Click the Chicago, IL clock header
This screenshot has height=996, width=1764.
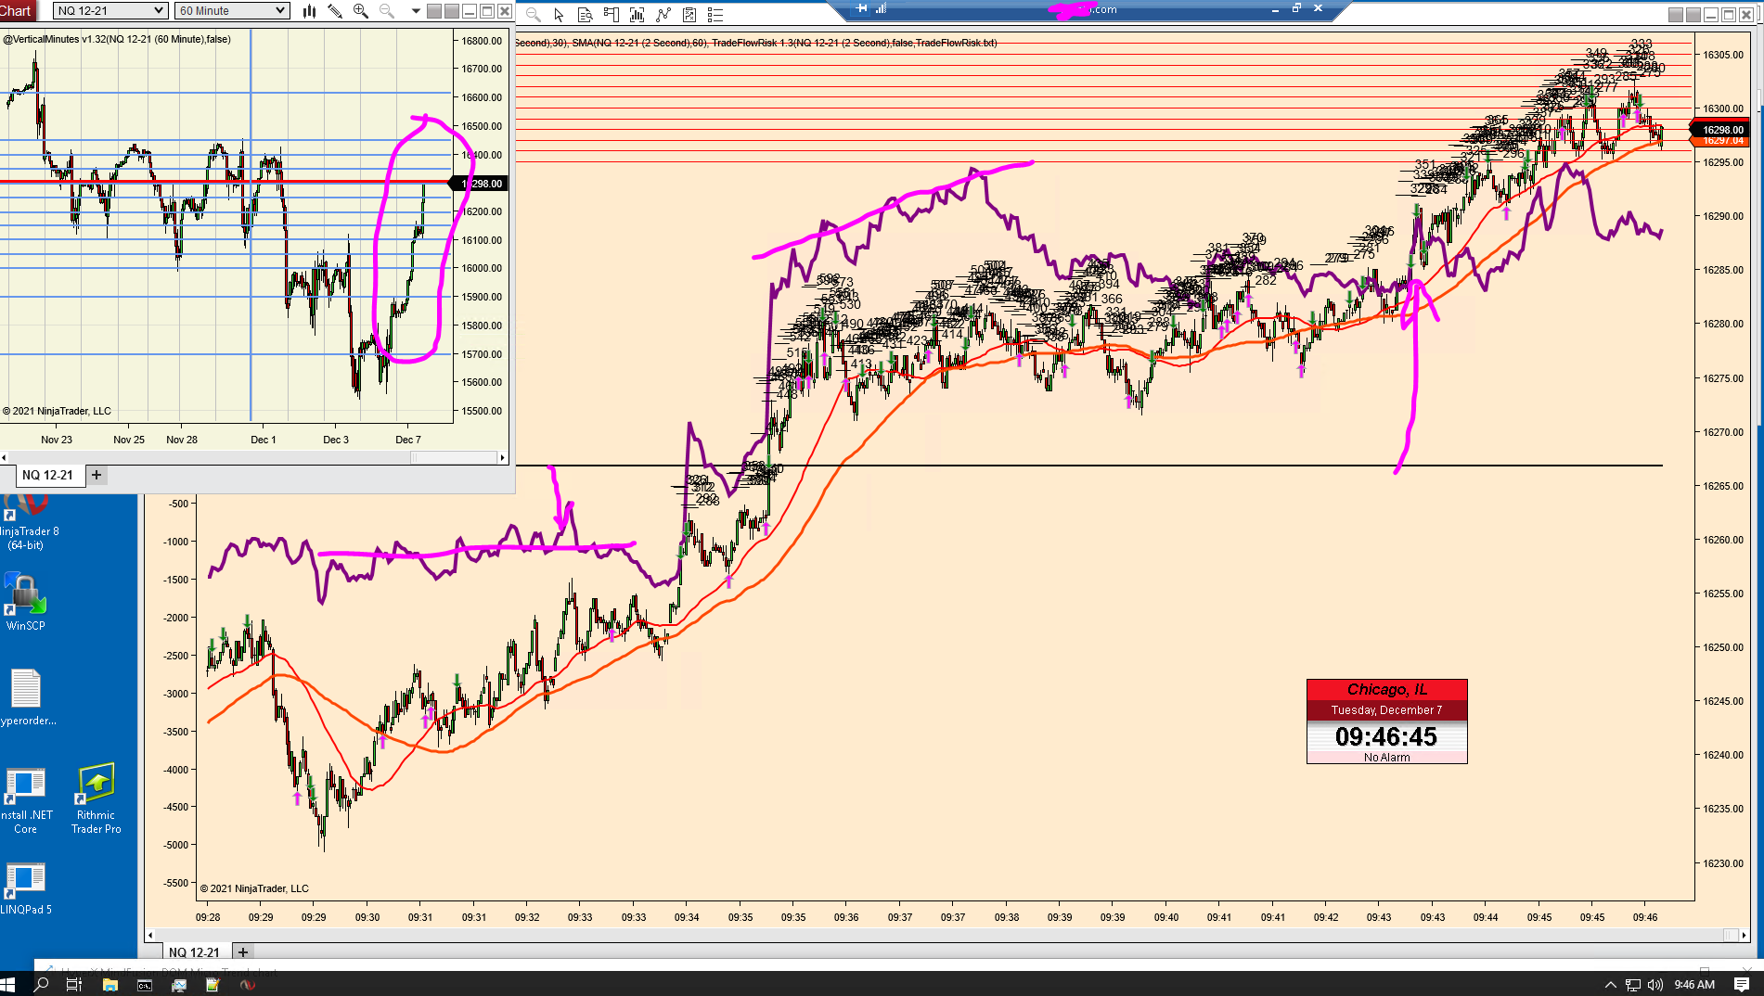tap(1386, 689)
